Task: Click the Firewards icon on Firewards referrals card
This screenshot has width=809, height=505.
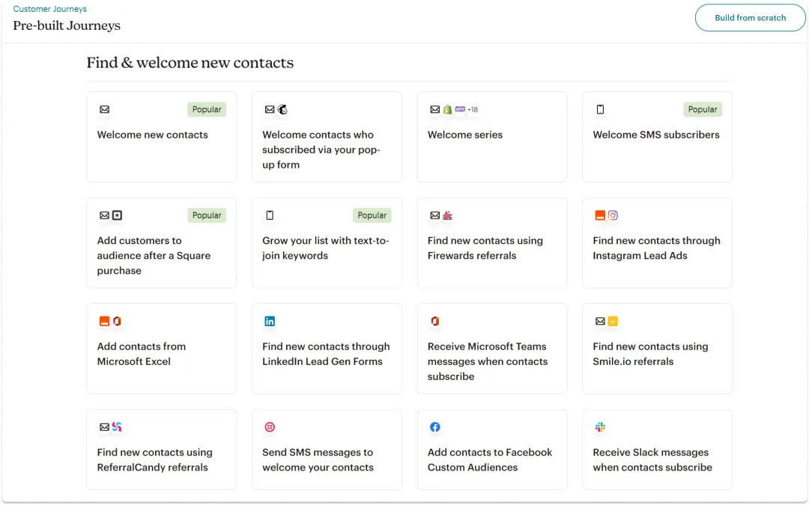Action: 447,215
